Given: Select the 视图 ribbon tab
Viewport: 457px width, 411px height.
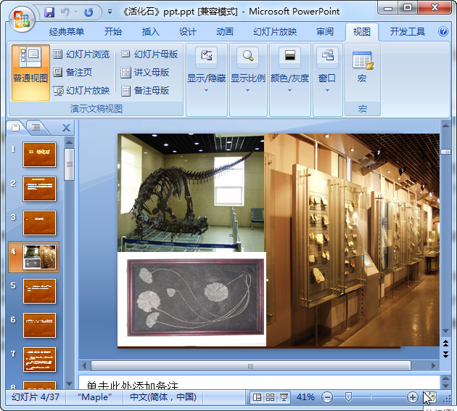Looking at the screenshot, I should click(362, 31).
